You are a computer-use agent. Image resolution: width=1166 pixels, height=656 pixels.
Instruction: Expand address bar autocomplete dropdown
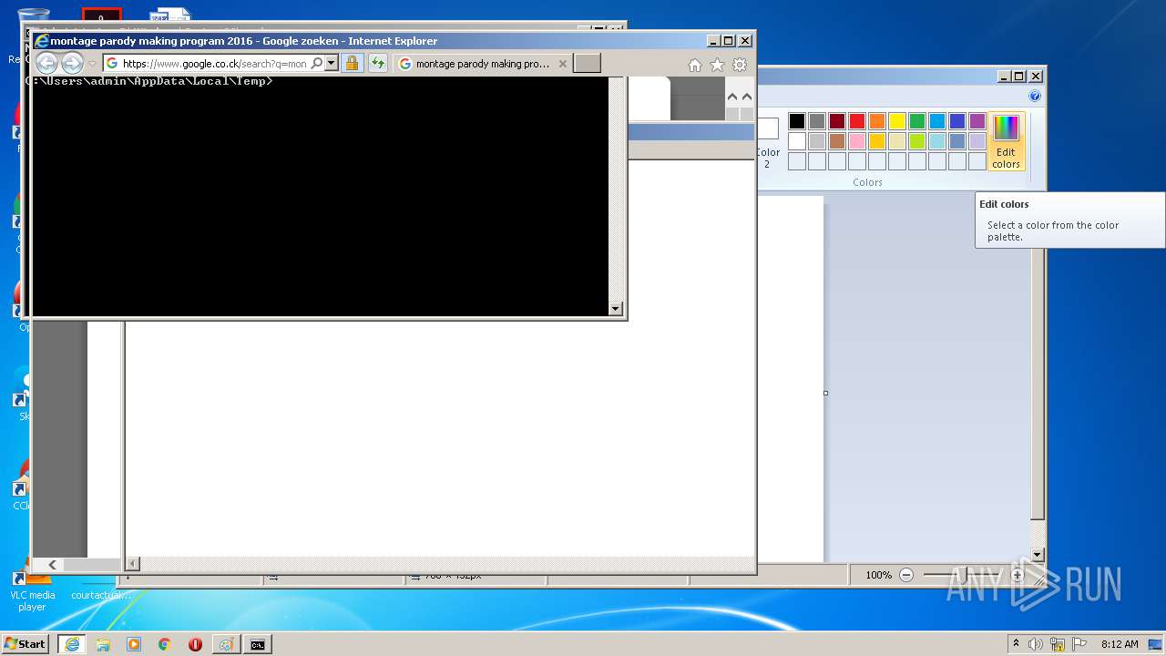click(332, 63)
